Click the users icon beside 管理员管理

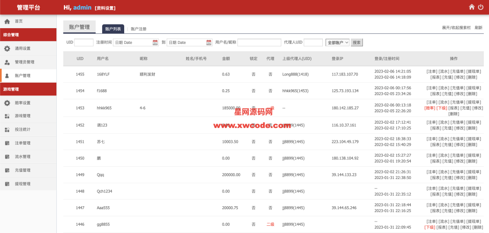tap(7, 62)
